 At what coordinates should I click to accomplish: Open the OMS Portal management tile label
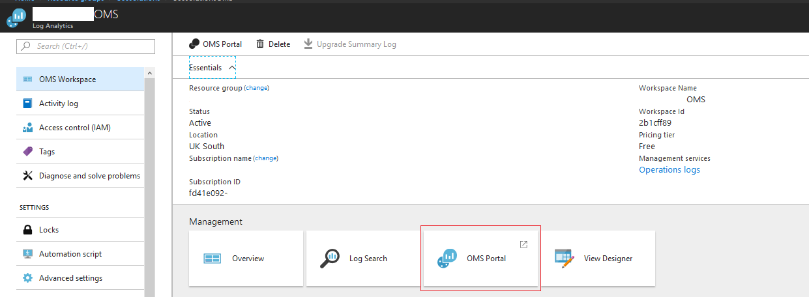point(486,259)
